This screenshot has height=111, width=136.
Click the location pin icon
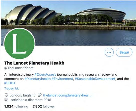[x=6, y=95]
